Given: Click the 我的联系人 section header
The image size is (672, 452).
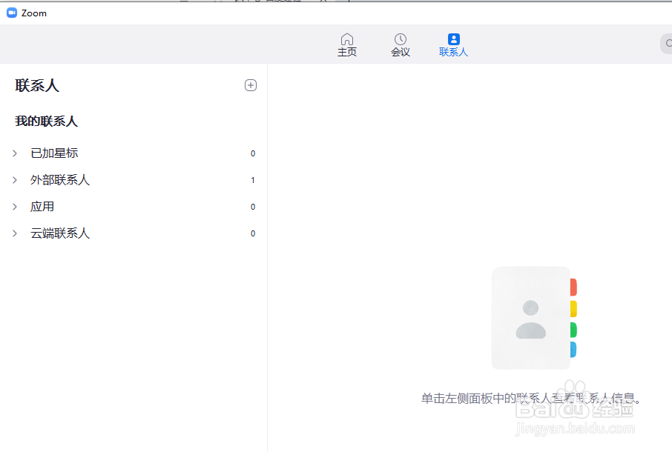Looking at the screenshot, I should 46,121.
